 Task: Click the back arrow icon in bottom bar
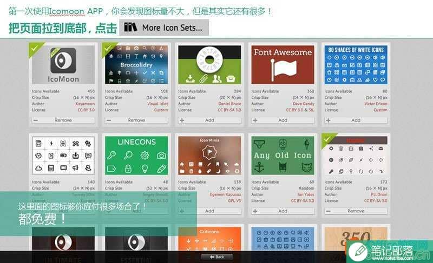tap(212, 257)
